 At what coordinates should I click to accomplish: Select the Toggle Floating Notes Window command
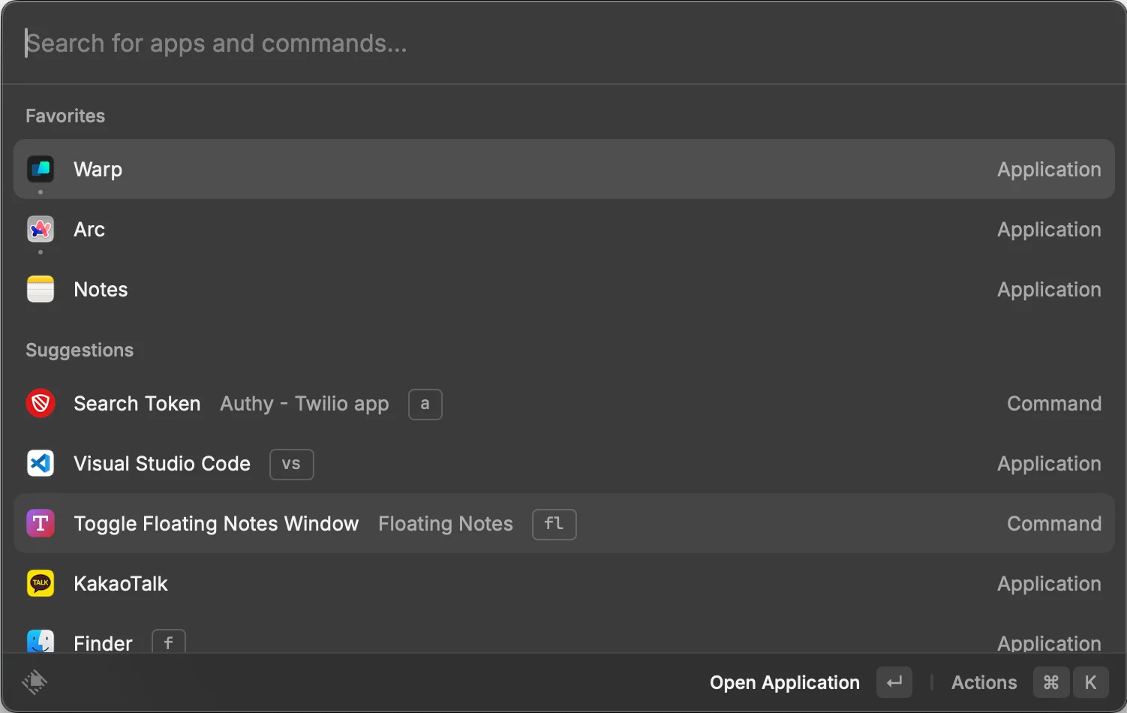[216, 524]
